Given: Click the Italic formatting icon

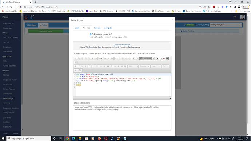Looking at the screenshot, I should pyautogui.click(x=79, y=67).
